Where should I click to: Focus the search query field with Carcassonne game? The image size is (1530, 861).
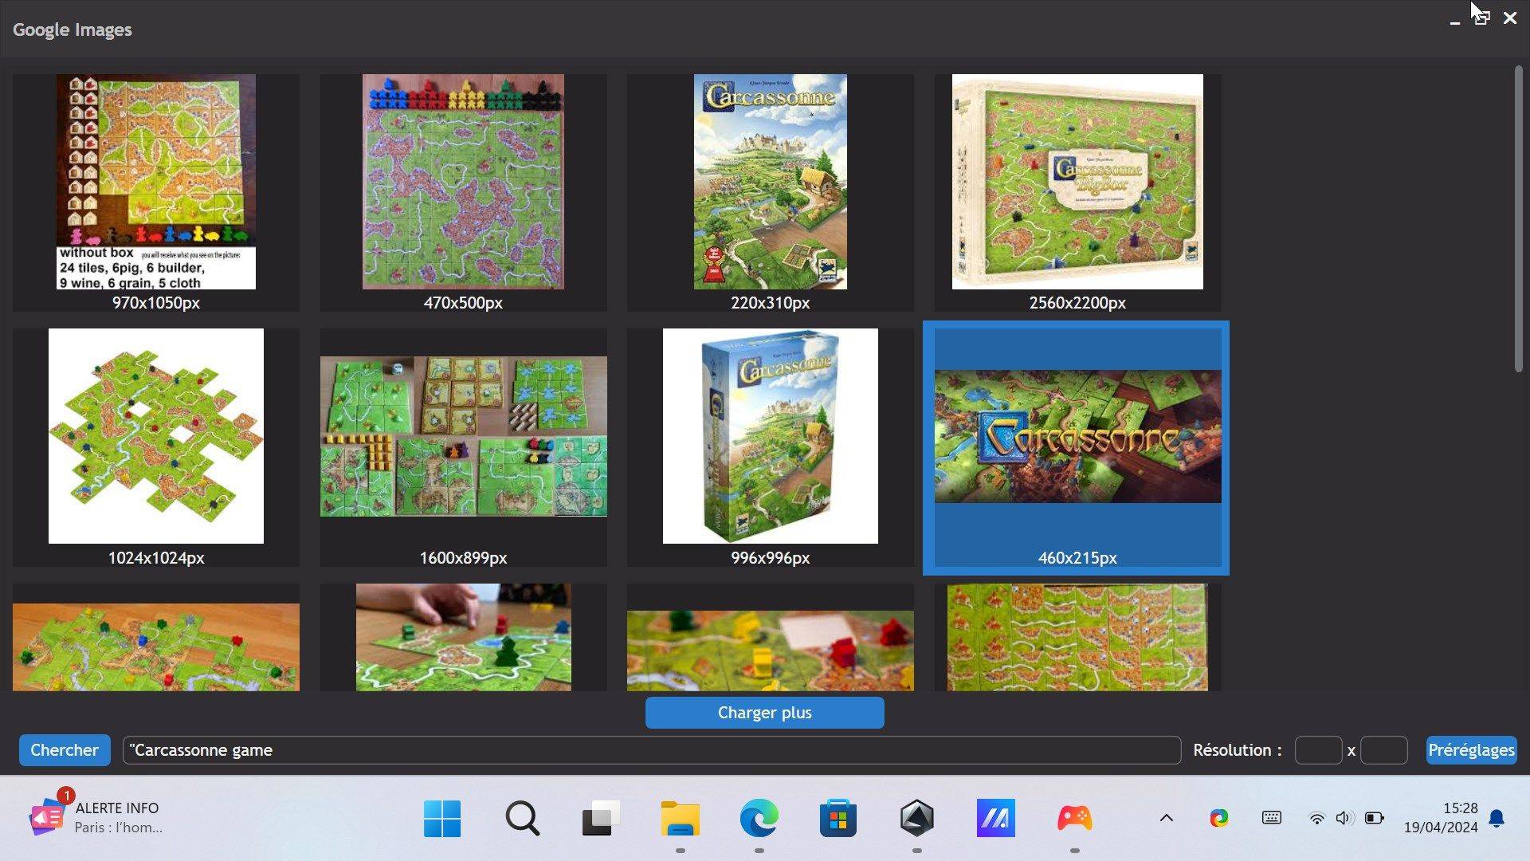coord(652,750)
